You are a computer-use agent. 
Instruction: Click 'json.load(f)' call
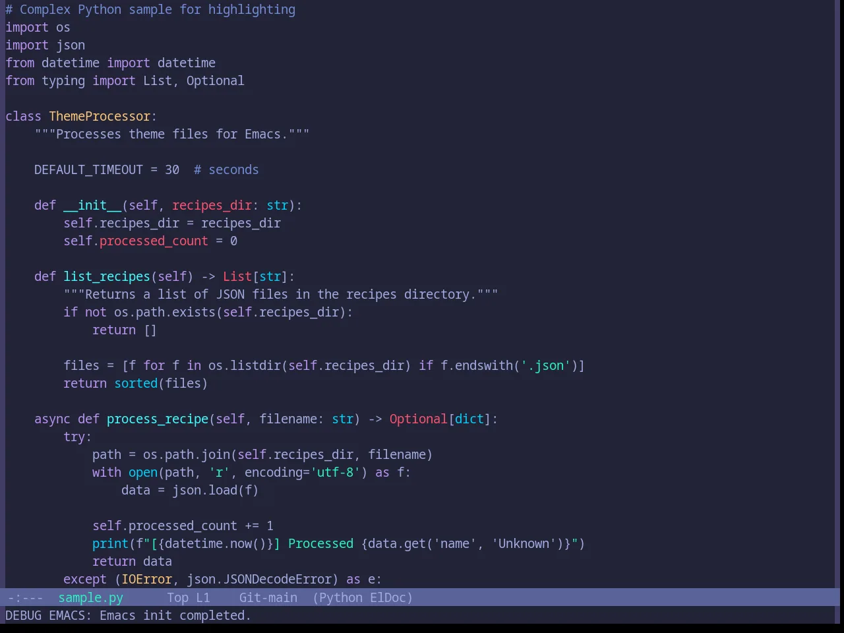(x=216, y=490)
